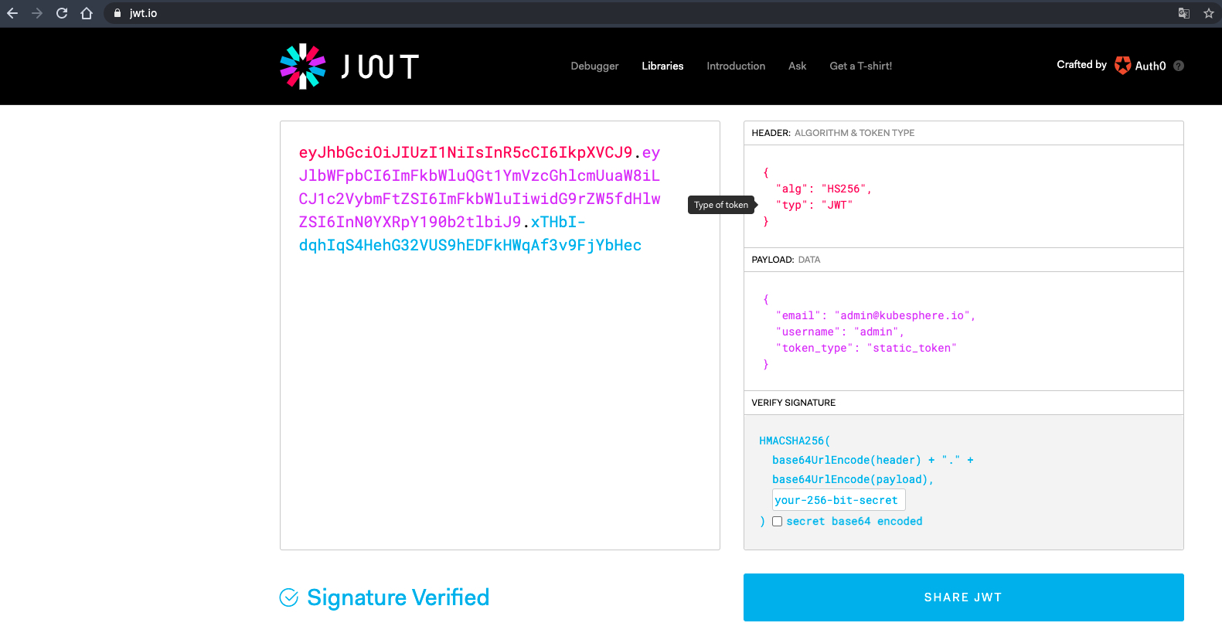The height and width of the screenshot is (633, 1222).
Task: Reload the jwt.io page
Action: pos(62,13)
